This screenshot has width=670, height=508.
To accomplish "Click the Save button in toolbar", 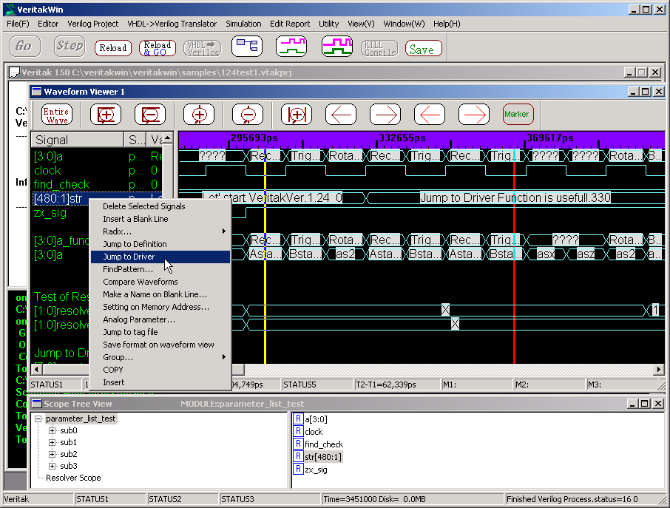I will point(424,50).
